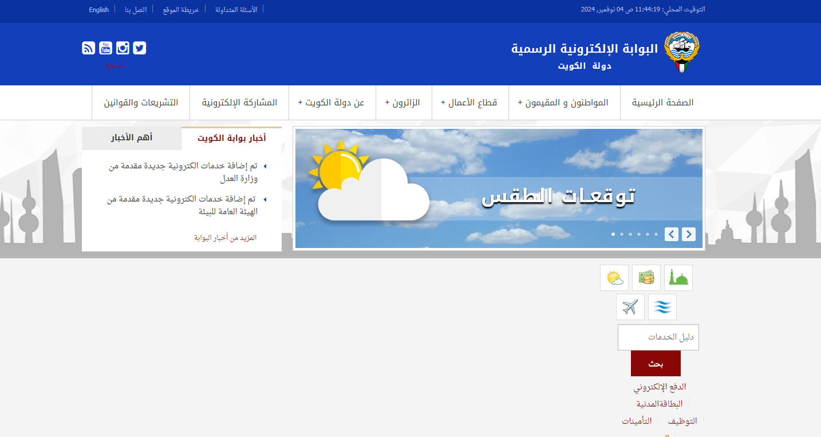This screenshot has width=821, height=437.
Task: Expand the المواطنون و المقيمون + menu
Action: point(564,103)
